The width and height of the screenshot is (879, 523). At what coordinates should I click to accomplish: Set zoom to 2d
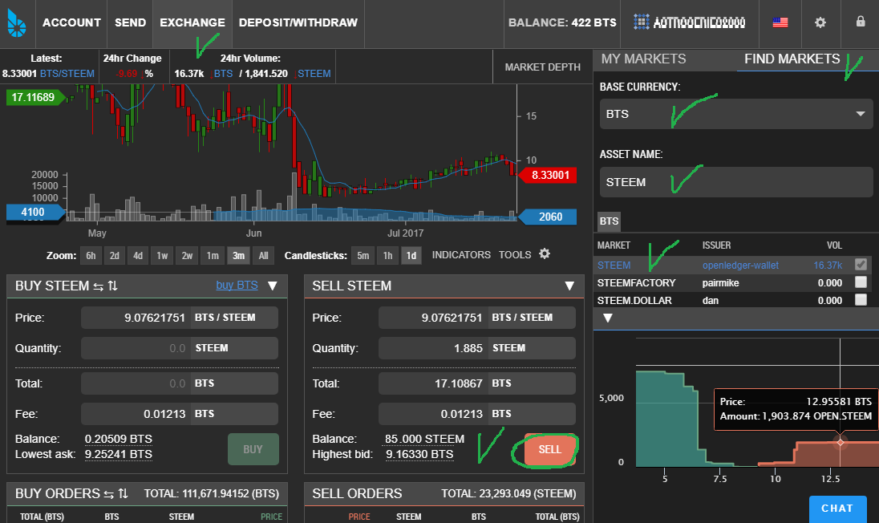(x=115, y=256)
